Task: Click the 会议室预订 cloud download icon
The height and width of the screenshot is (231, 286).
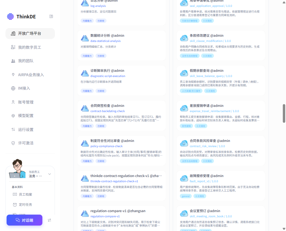Action: click(x=184, y=213)
